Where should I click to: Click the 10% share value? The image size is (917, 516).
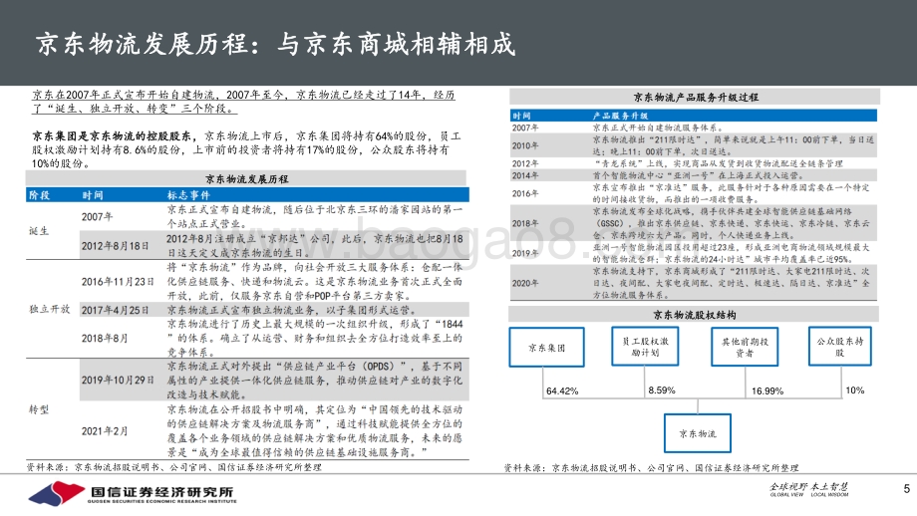[x=854, y=389]
